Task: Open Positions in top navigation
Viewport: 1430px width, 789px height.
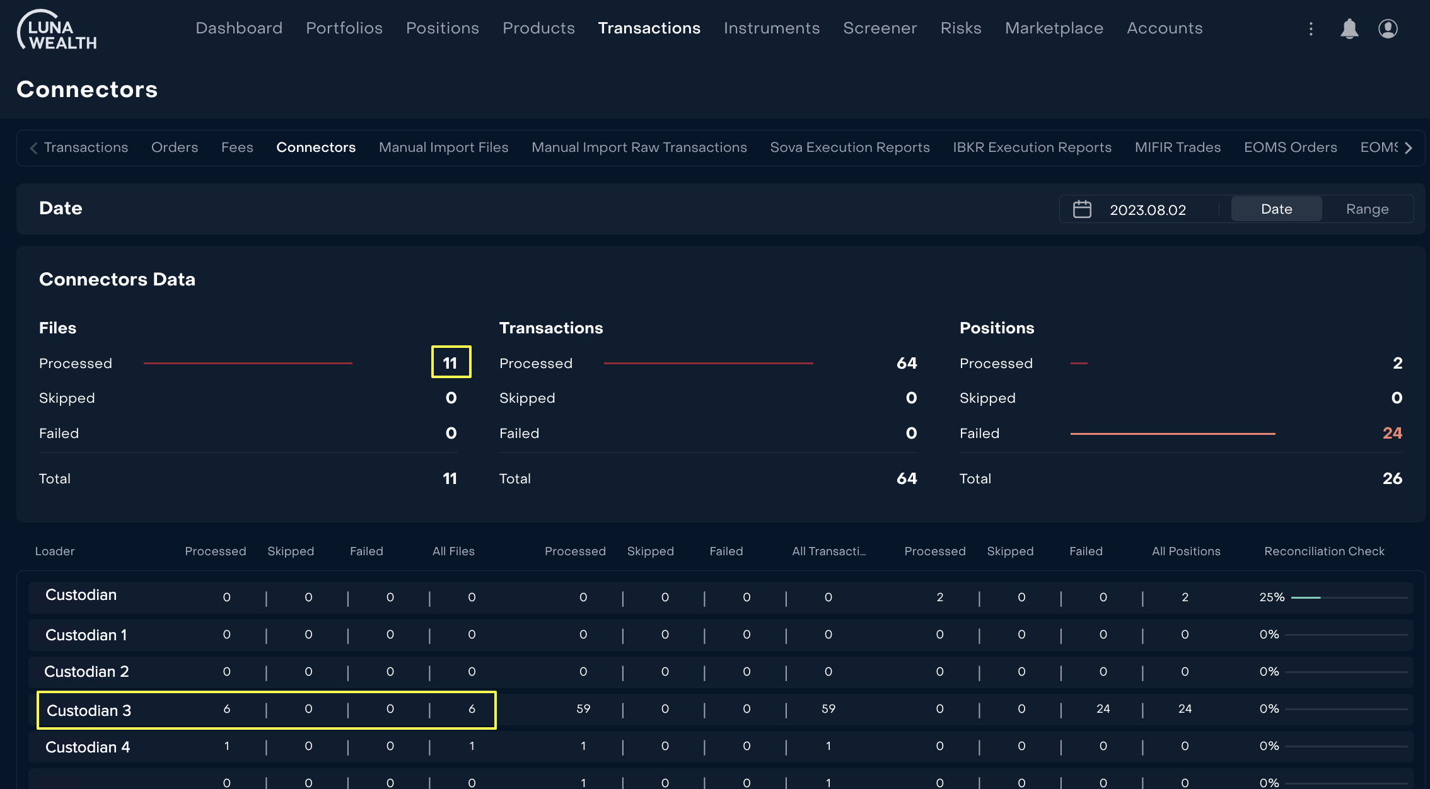Action: 443,28
